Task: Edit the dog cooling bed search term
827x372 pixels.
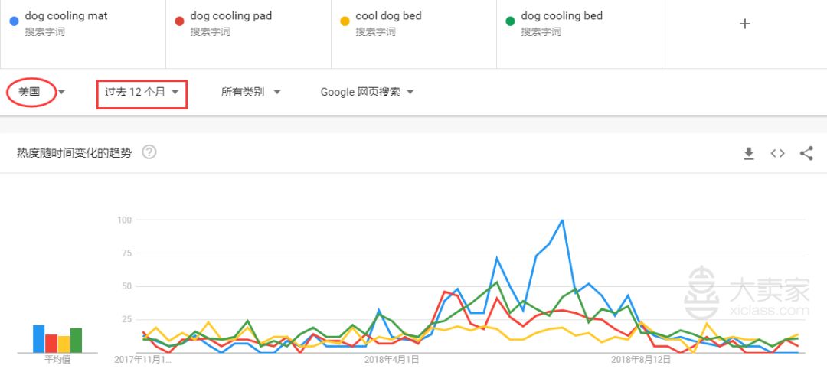Action: pyautogui.click(x=562, y=16)
